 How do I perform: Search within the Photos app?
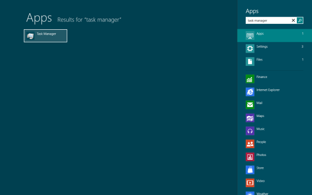[261, 155]
